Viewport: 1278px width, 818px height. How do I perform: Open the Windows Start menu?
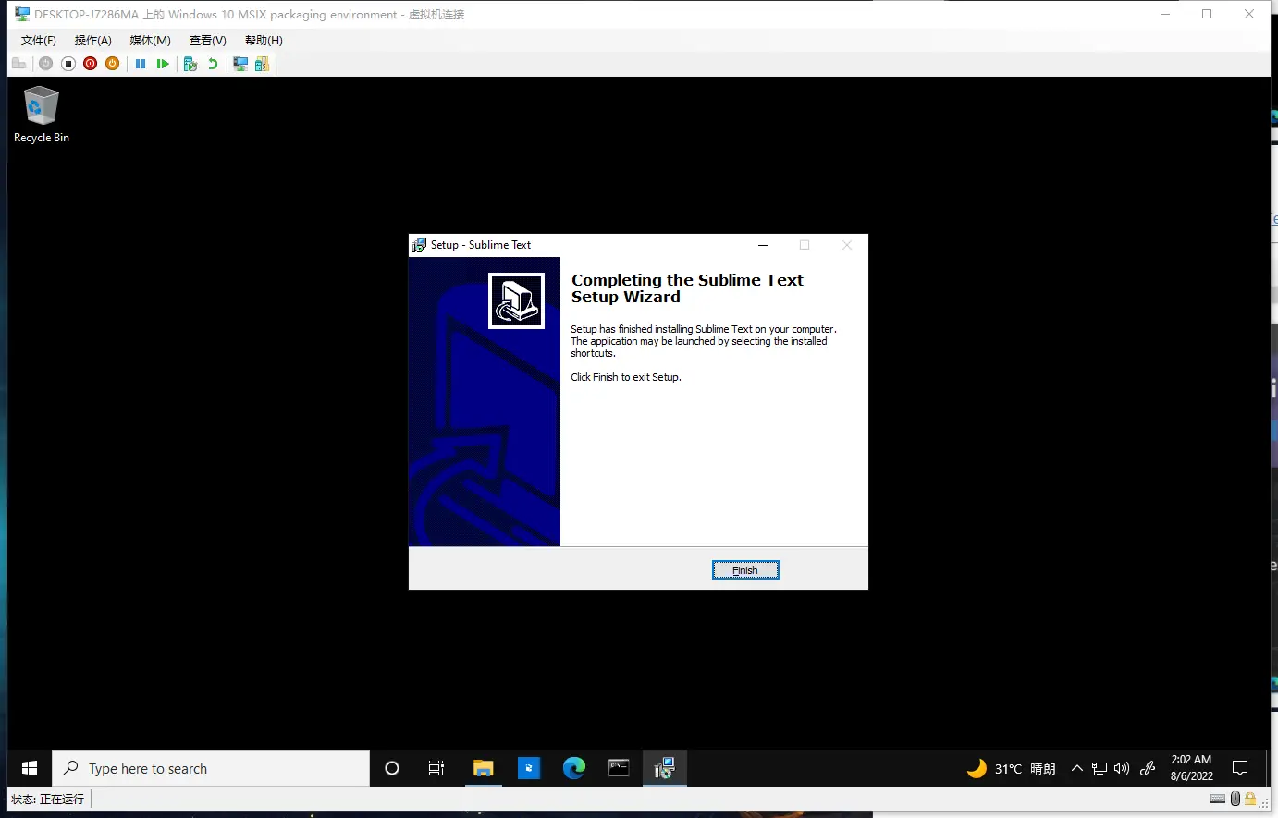click(30, 768)
